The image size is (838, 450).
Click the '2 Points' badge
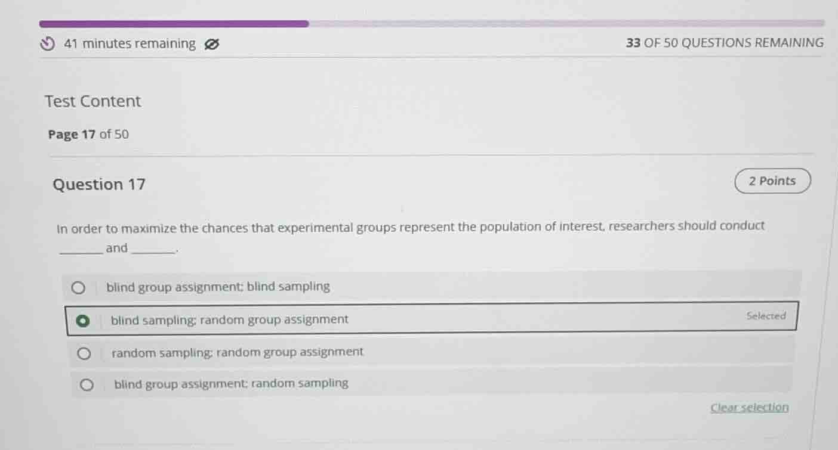[x=772, y=181]
